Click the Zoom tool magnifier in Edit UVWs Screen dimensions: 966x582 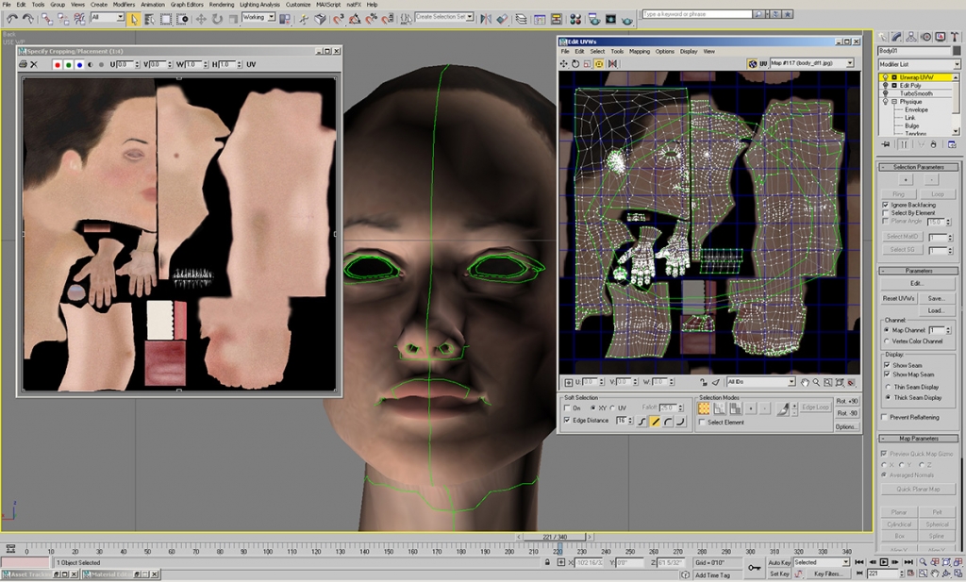click(816, 382)
